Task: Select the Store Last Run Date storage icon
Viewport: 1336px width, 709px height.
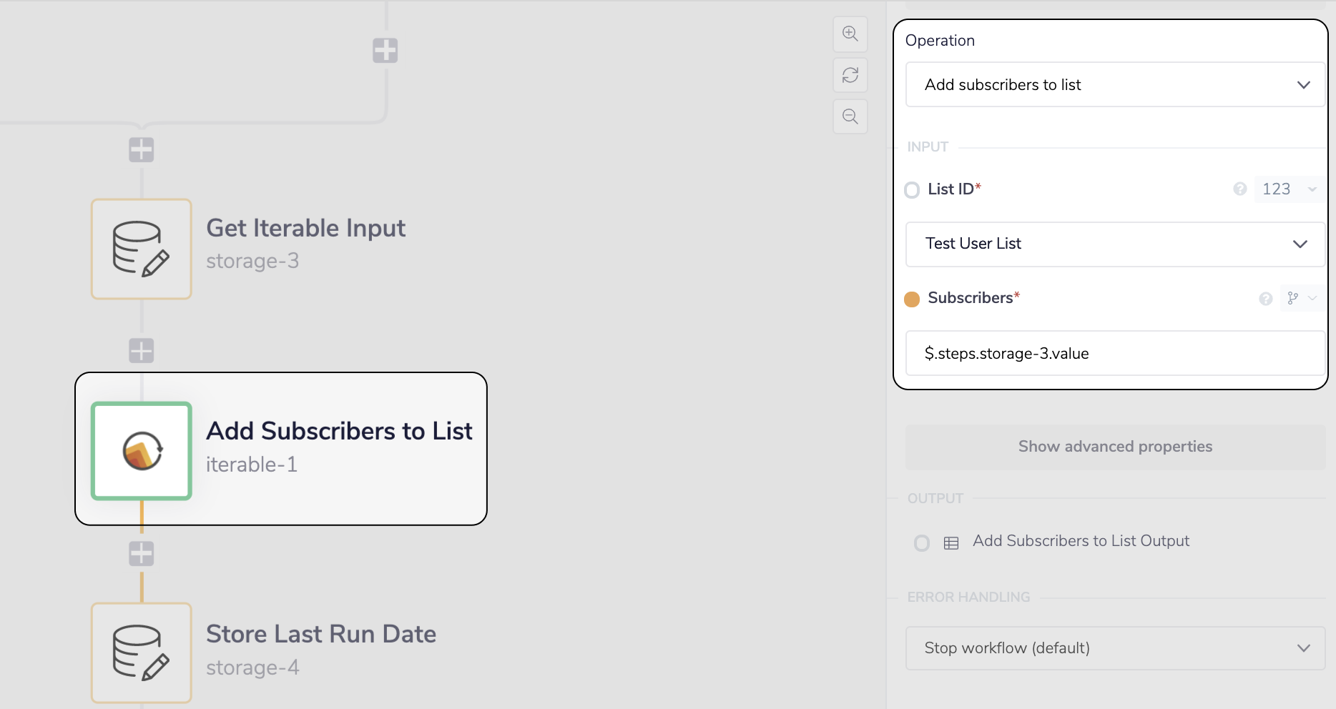Action: click(x=141, y=652)
